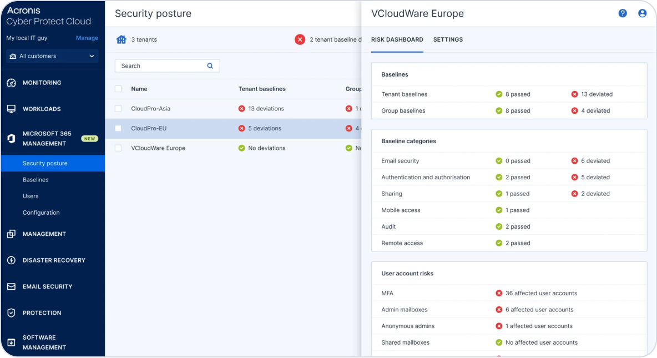Click the Microsoft 365 Management shield icon
657x358 pixels.
(x=12, y=138)
